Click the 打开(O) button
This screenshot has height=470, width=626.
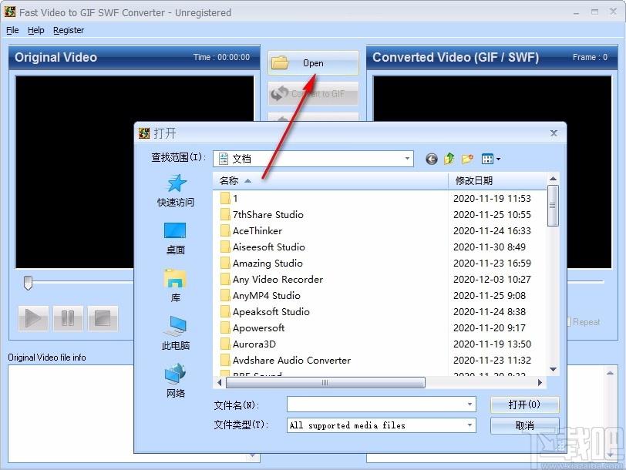tap(524, 405)
